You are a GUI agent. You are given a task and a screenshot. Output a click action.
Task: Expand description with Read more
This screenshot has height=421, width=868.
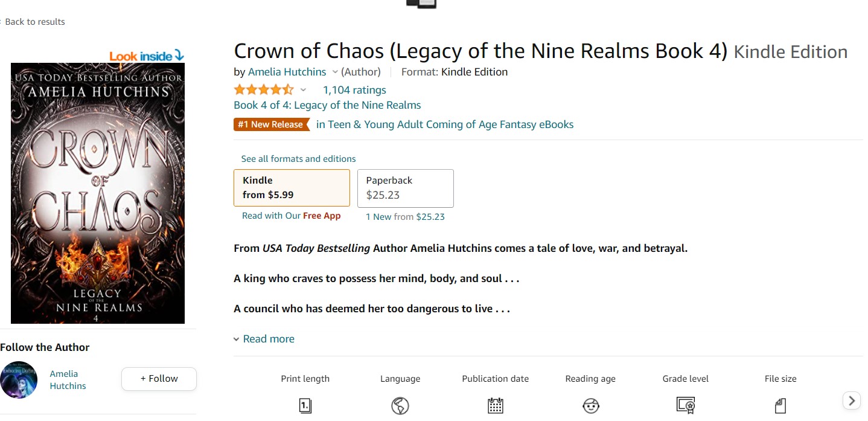click(268, 339)
